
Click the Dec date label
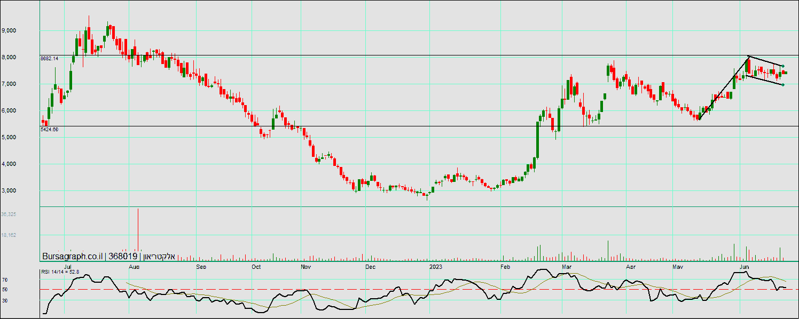370,266
